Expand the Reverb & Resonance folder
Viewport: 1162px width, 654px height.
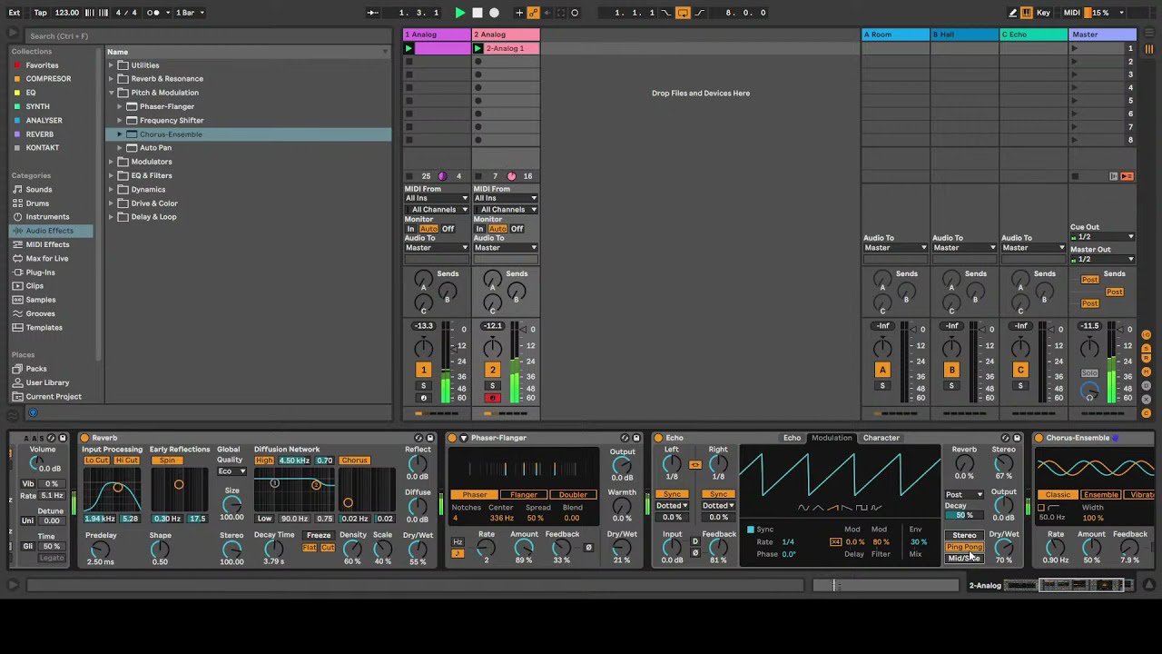point(112,79)
